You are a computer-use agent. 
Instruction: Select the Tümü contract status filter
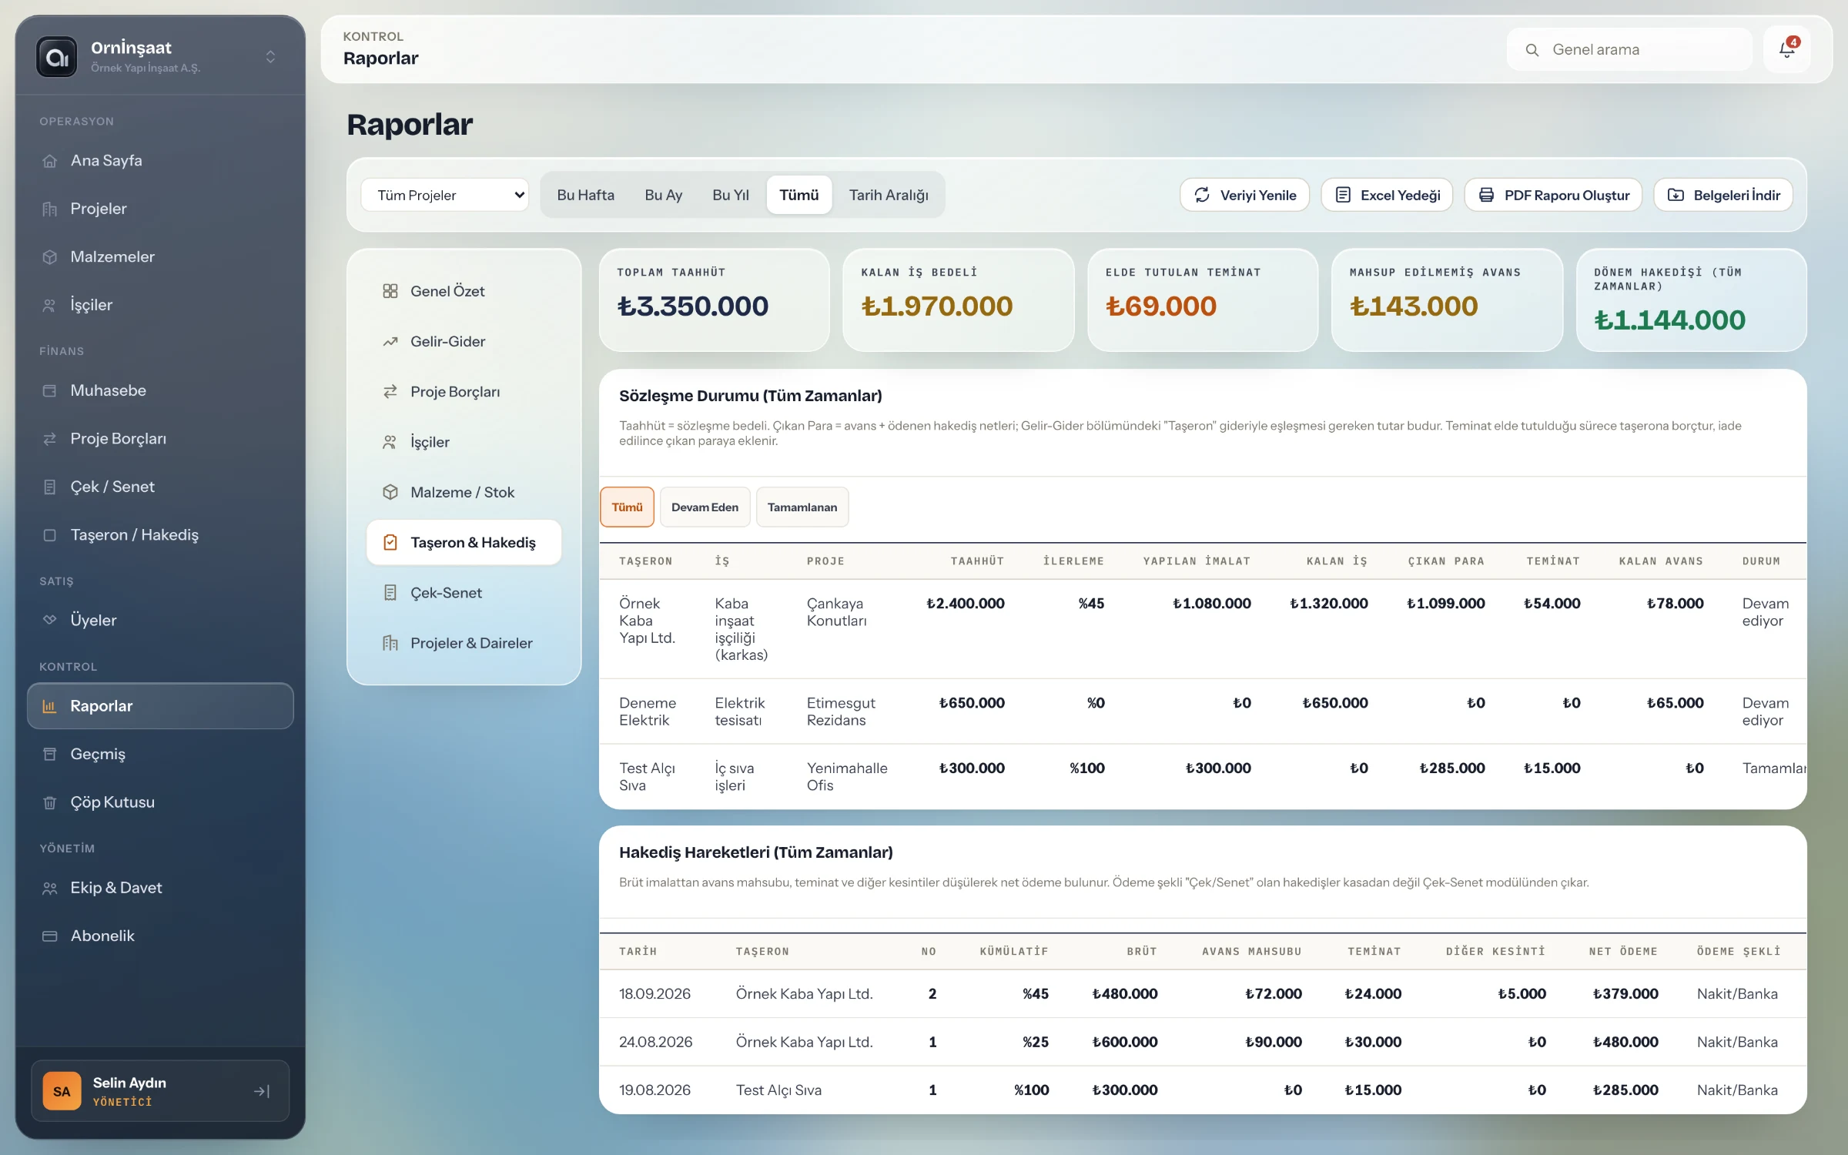[x=627, y=507]
